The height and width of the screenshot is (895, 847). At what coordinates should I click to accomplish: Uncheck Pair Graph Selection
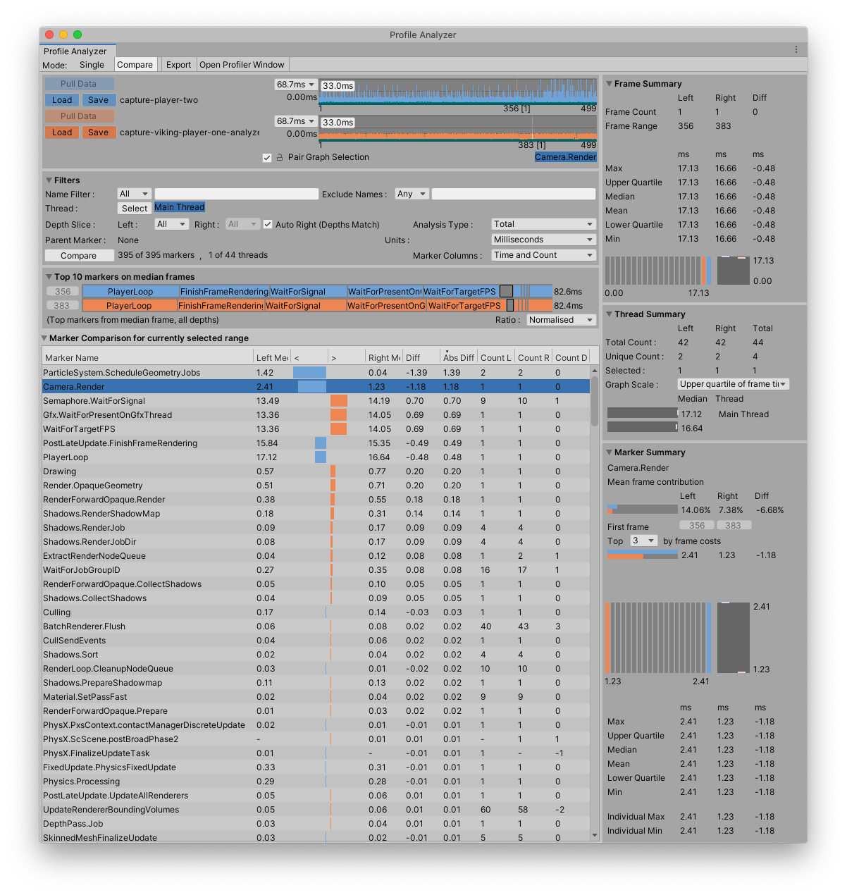coord(267,157)
